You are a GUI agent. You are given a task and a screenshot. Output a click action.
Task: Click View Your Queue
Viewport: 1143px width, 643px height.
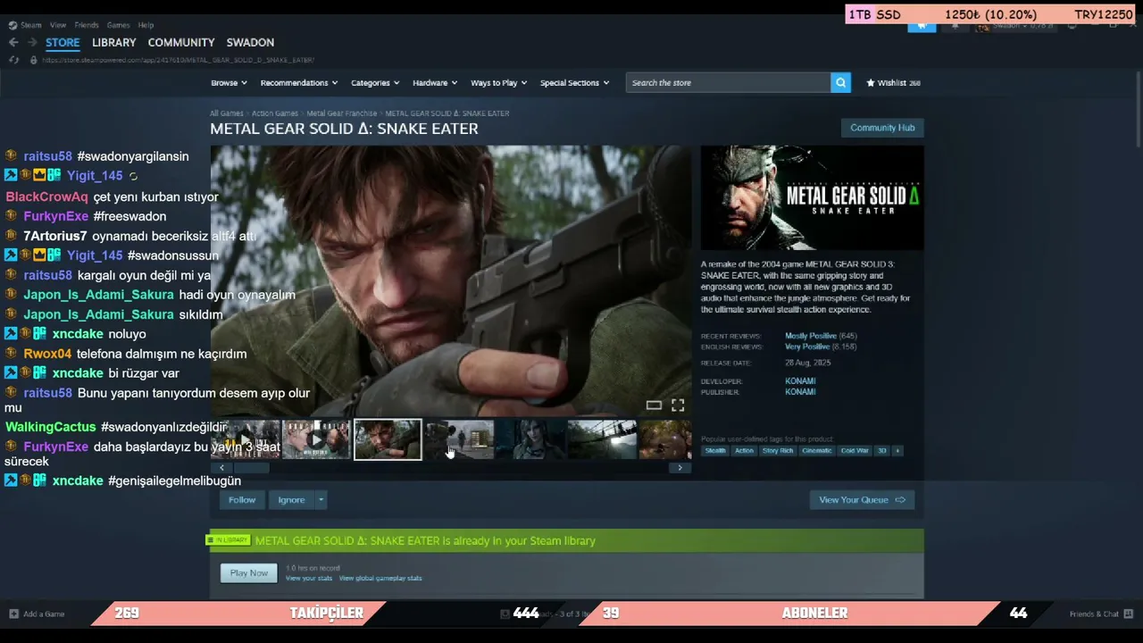[x=862, y=500]
